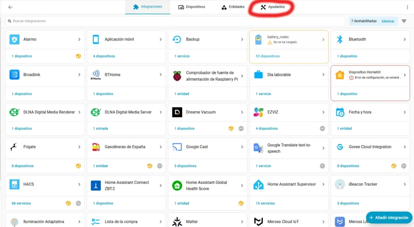Click the 7 deshabilitadas label
The width and height of the screenshot is (414, 227).
[364, 21]
